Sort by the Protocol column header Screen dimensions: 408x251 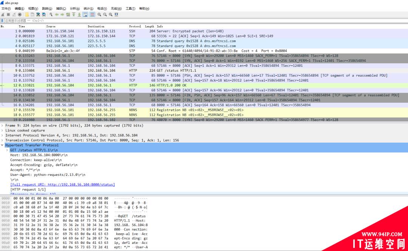coord(136,26)
